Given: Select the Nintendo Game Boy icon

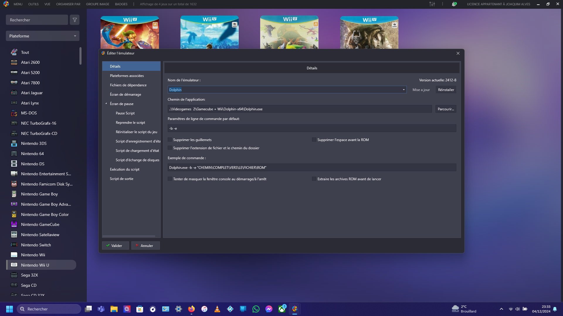Looking at the screenshot, I should [14, 194].
